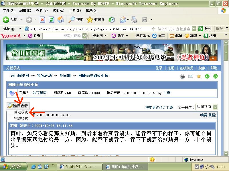Click the 白雲 last poster link
Viewport: 229px width, 171px height.
pyautogui.click(x=167, y=93)
